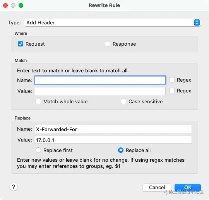Click the green zoom window button
This screenshot has height=200, width=209.
click(21, 5)
